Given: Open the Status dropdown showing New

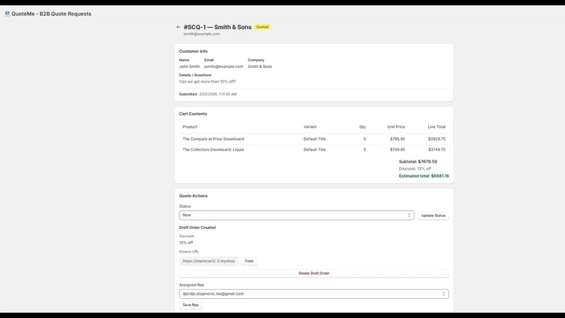Looking at the screenshot, I should point(297,216).
